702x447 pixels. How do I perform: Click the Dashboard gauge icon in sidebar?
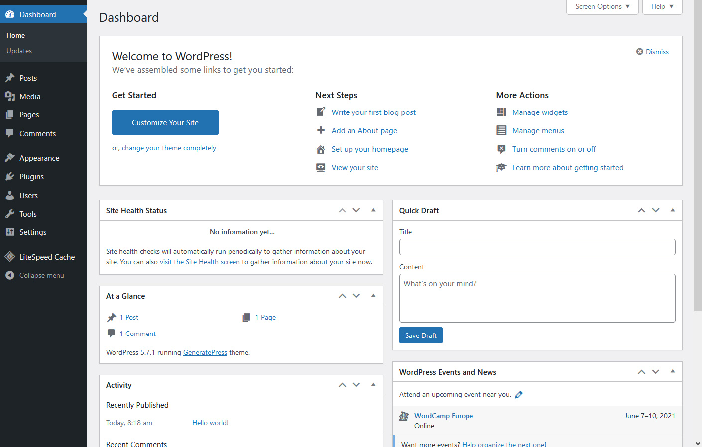pos(10,15)
